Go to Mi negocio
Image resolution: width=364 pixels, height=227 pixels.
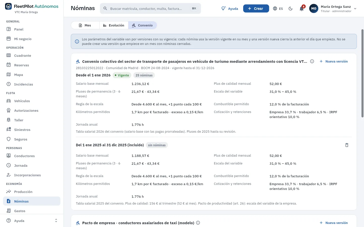[32, 39]
